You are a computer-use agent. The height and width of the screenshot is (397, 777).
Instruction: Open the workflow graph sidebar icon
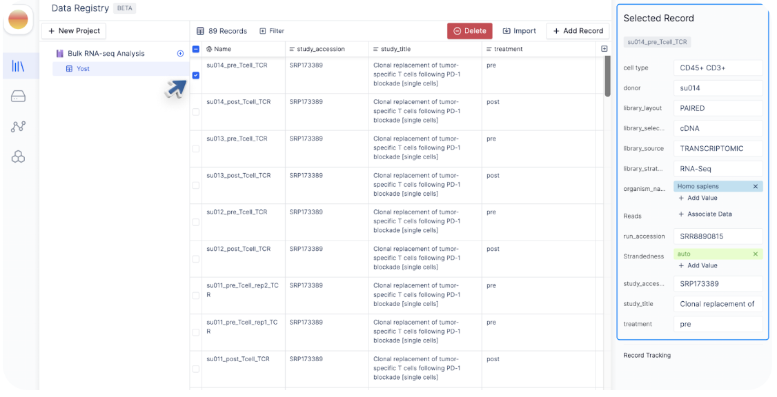(19, 127)
